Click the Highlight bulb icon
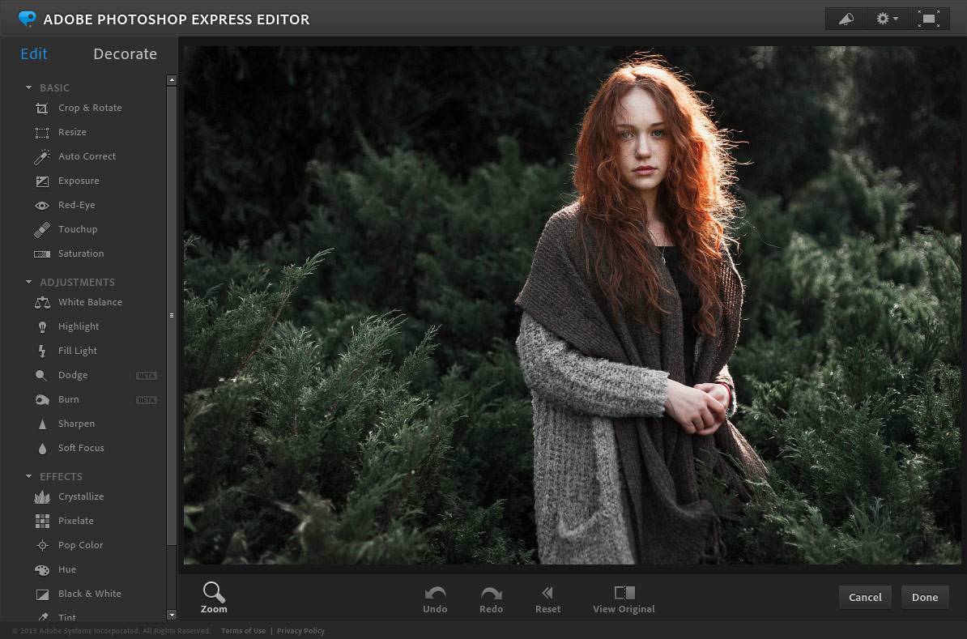The width and height of the screenshot is (967, 639). 42,327
